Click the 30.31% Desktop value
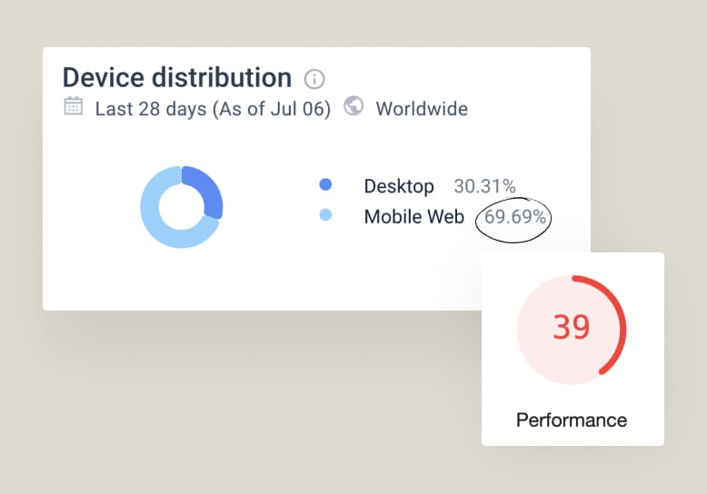This screenshot has height=494, width=707. (x=484, y=186)
